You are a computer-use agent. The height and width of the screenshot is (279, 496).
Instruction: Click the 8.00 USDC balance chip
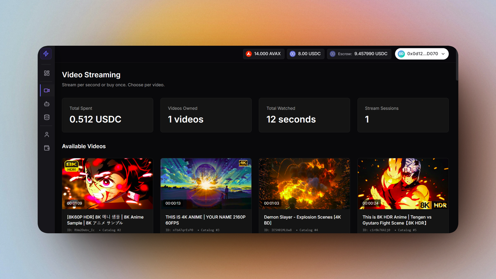point(306,54)
